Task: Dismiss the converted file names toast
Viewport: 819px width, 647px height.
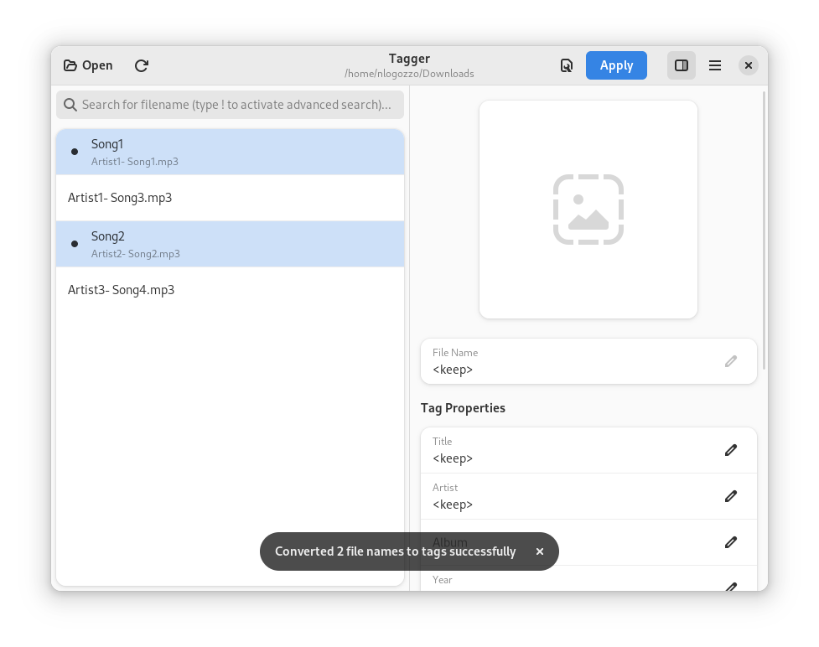Action: pyautogui.click(x=540, y=551)
